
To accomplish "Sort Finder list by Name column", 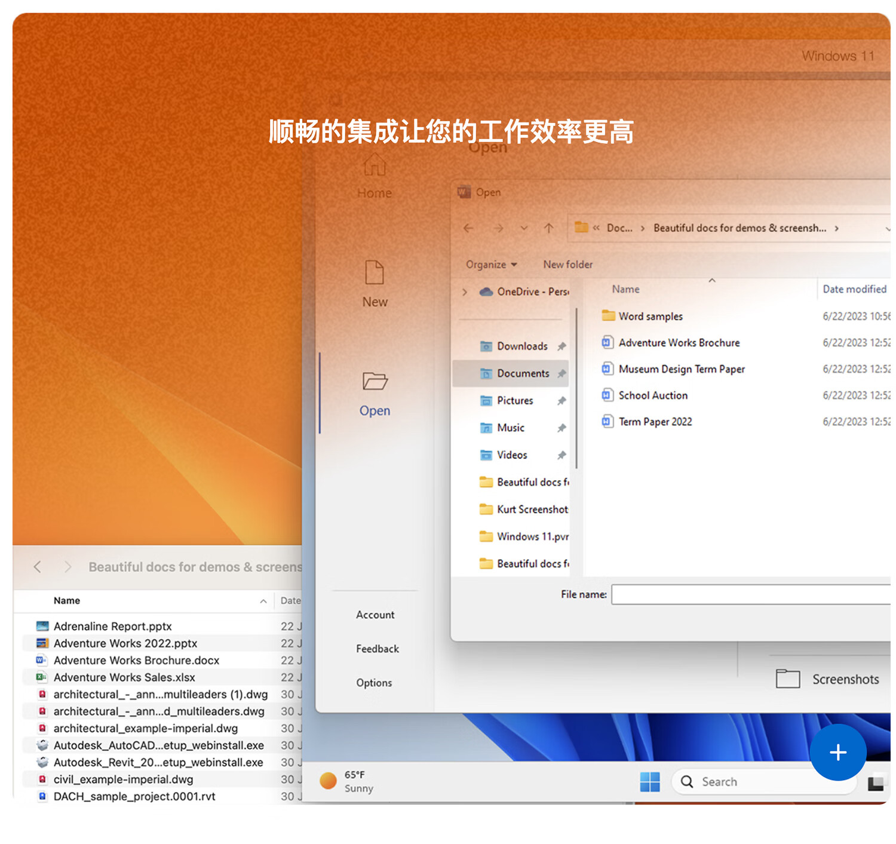I will coord(67,601).
